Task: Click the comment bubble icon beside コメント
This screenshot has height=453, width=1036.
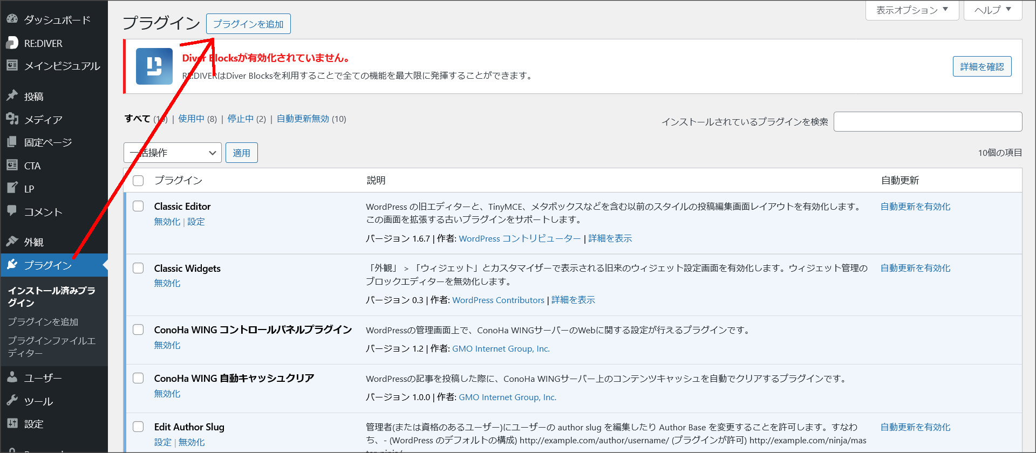Action: [x=12, y=211]
